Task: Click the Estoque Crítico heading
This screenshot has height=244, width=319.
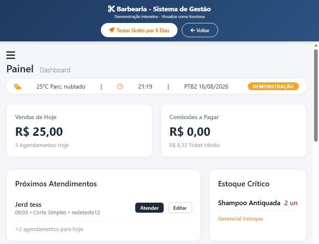Action: [x=244, y=184]
